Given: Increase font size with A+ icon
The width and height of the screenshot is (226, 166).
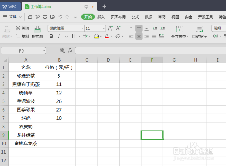Looking at the screenshot, I should pyautogui.click(x=111, y=28).
